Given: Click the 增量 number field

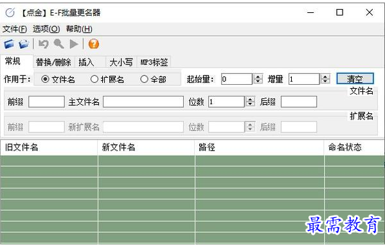Looking at the screenshot, I should [304, 79].
